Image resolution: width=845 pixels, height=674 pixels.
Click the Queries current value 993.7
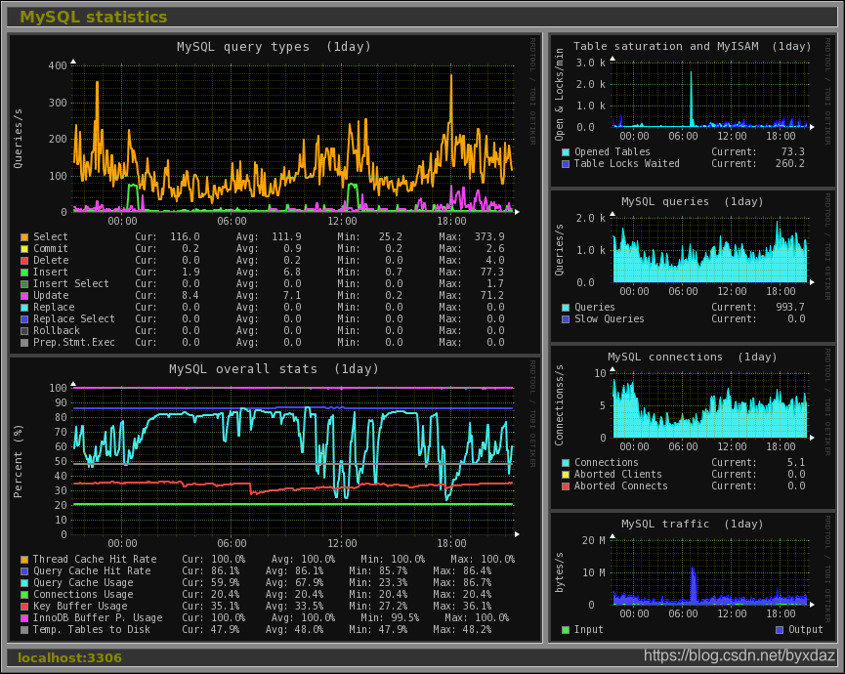coord(790,307)
